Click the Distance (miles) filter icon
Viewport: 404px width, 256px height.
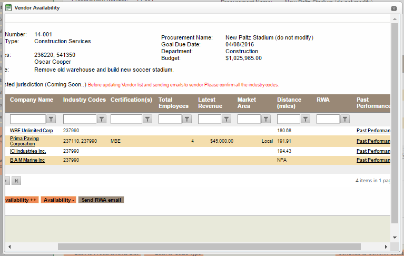(x=305, y=120)
